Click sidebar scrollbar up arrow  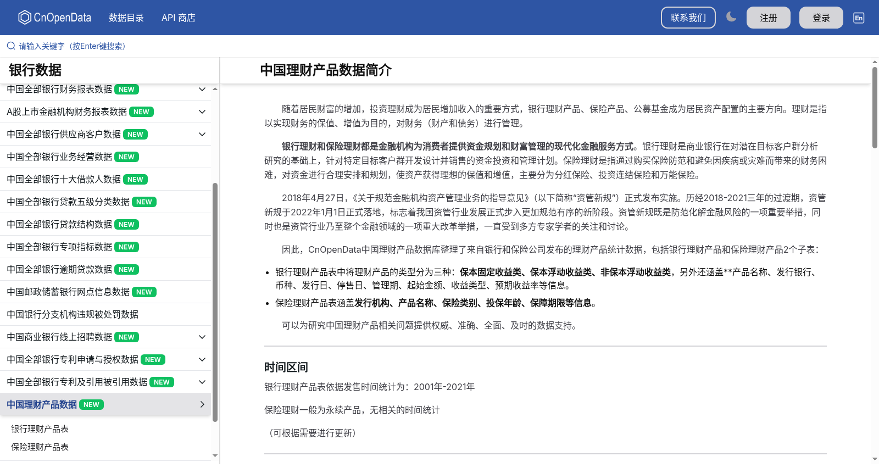(215, 88)
